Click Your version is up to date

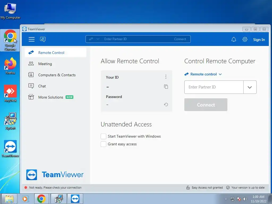pos(248,188)
